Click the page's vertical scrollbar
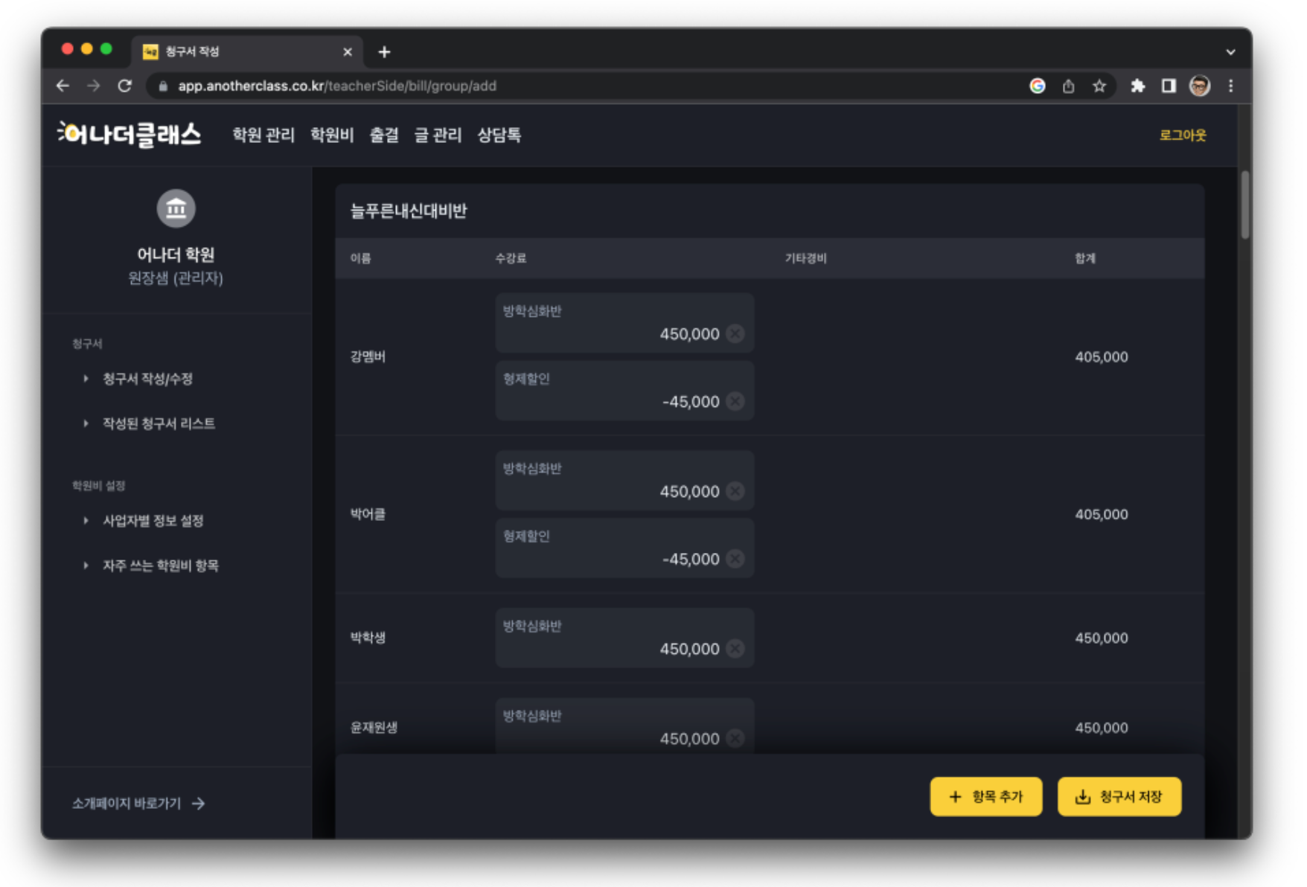The image size is (1307, 887). pyautogui.click(x=1244, y=205)
